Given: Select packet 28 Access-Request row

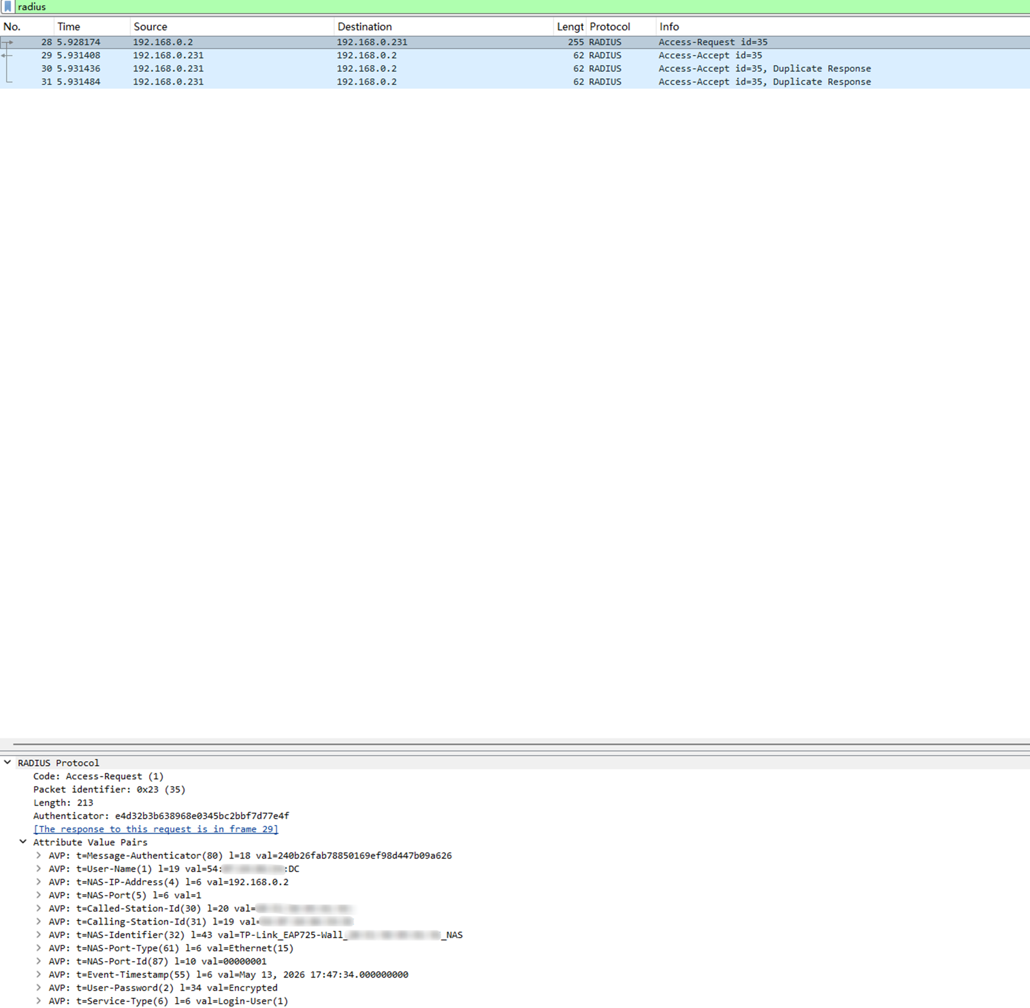Looking at the screenshot, I should 515,42.
